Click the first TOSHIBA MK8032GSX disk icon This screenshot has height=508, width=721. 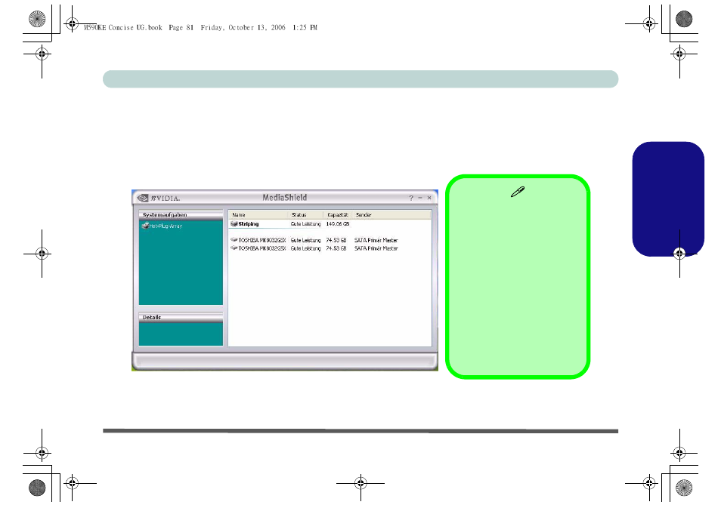234,240
